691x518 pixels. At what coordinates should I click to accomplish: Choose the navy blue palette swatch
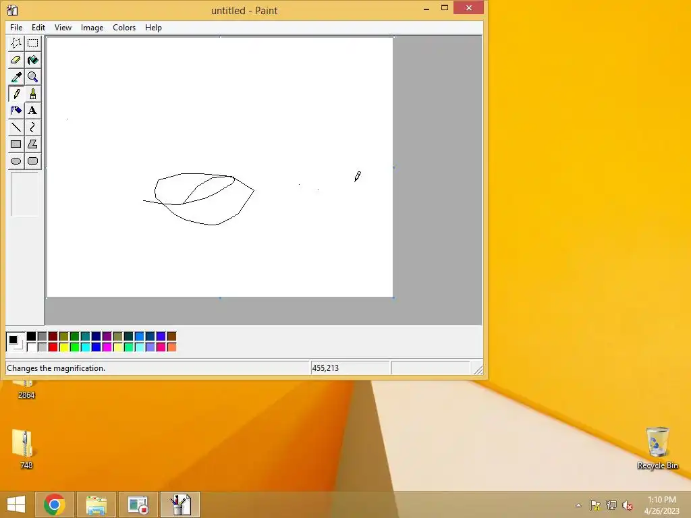(96, 337)
